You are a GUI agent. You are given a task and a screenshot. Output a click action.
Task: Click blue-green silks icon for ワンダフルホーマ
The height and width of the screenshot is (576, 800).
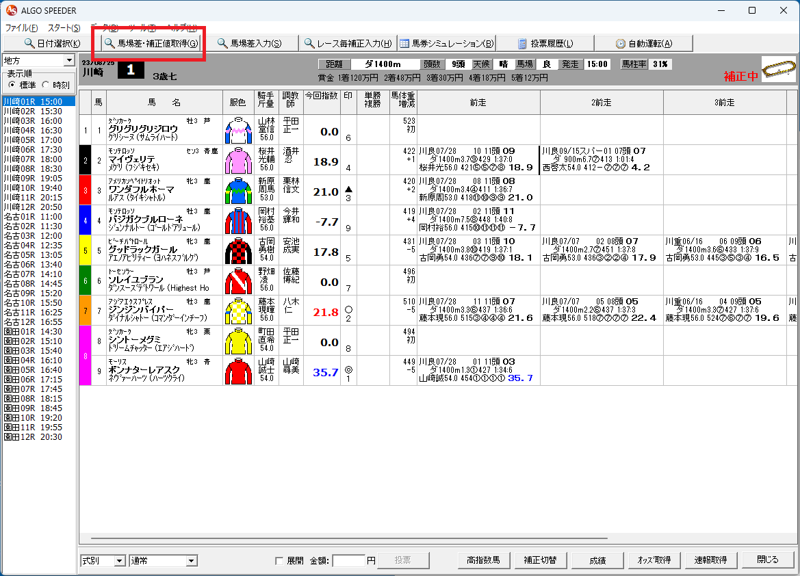point(238,191)
